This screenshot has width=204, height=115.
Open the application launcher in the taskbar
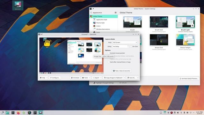[x=2, y=113]
